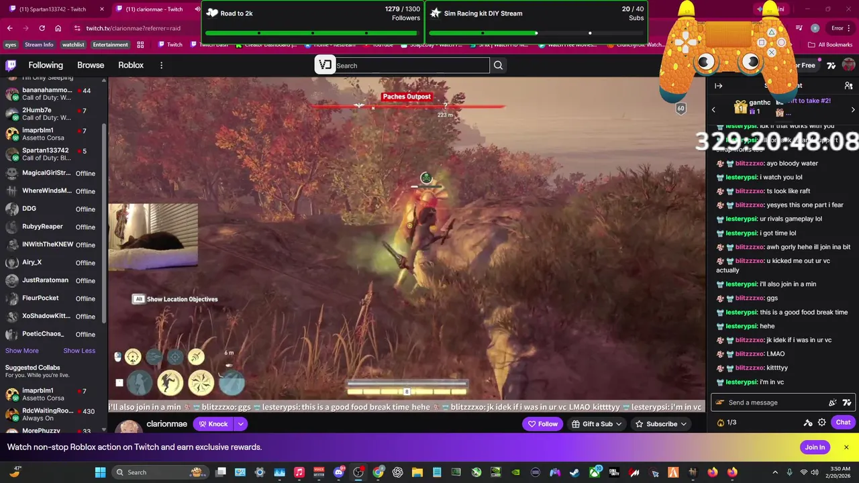Open the watchlist bookmark

click(73, 45)
